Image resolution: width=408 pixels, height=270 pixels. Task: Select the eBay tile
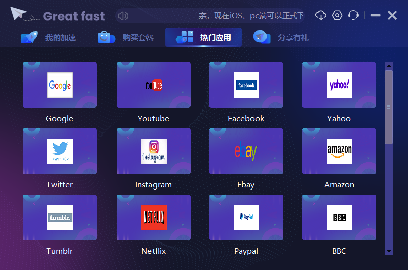point(246,151)
